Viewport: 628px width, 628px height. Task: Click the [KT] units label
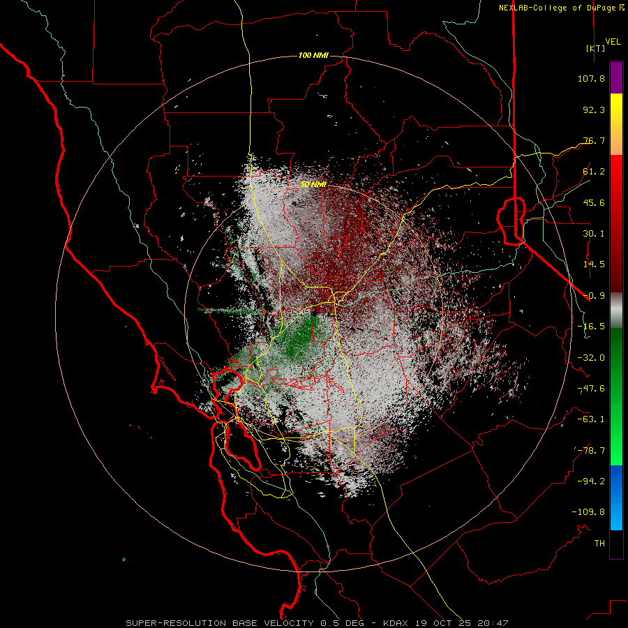(x=596, y=48)
